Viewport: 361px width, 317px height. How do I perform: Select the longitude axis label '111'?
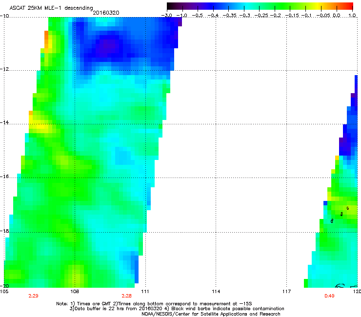coord(145,292)
